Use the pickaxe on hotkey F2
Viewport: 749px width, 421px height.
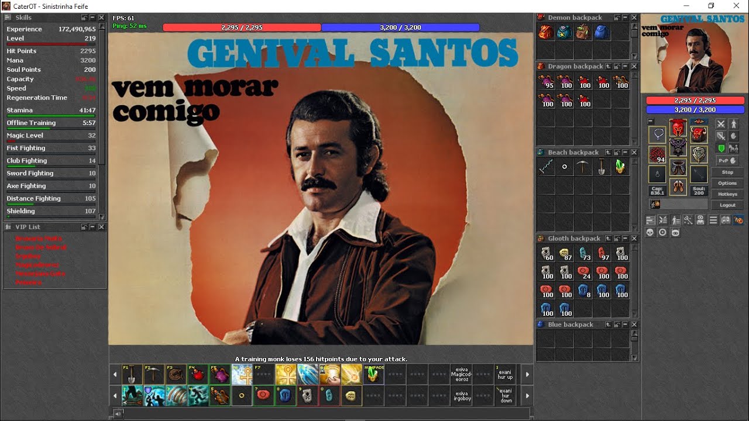(x=153, y=374)
